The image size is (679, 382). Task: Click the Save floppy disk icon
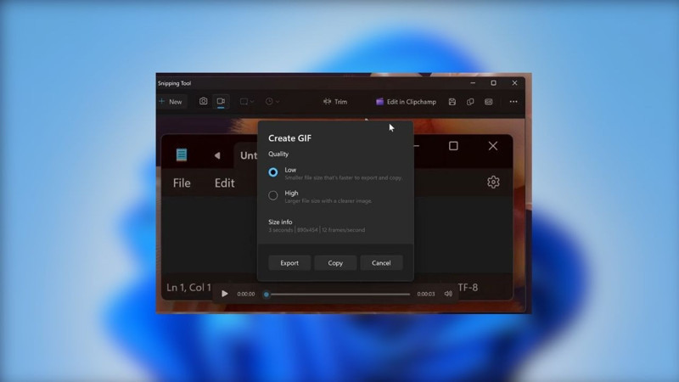pyautogui.click(x=452, y=102)
